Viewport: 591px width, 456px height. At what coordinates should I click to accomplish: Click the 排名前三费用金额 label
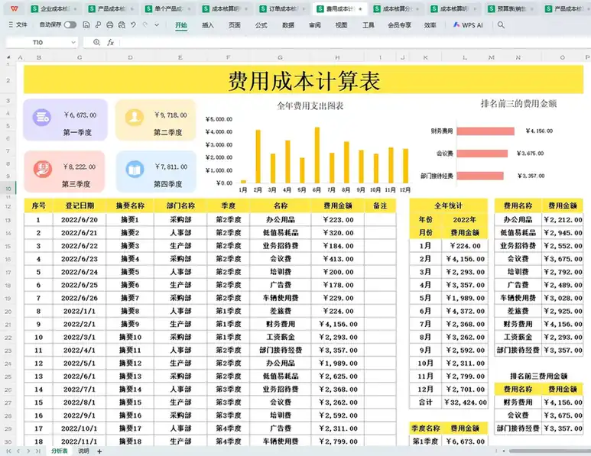pos(538,376)
